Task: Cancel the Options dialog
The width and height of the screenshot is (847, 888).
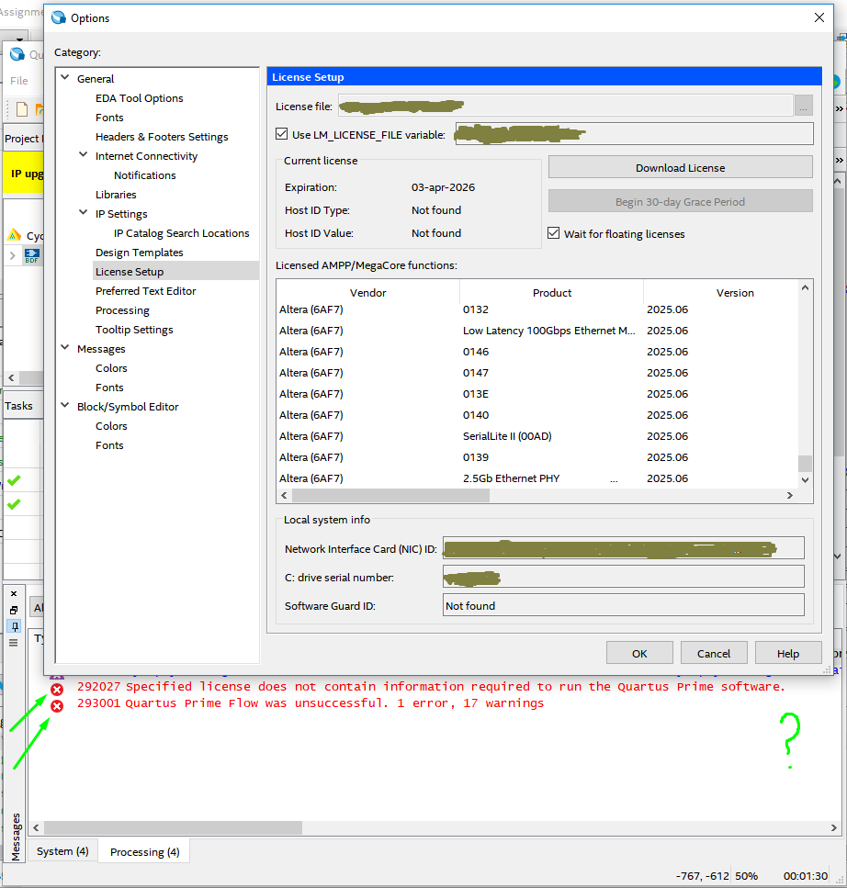Action: pos(714,653)
